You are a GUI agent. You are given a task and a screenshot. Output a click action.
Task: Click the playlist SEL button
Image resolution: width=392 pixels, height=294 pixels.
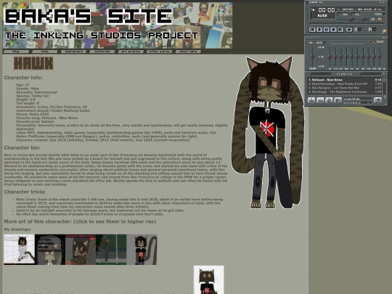(330, 100)
